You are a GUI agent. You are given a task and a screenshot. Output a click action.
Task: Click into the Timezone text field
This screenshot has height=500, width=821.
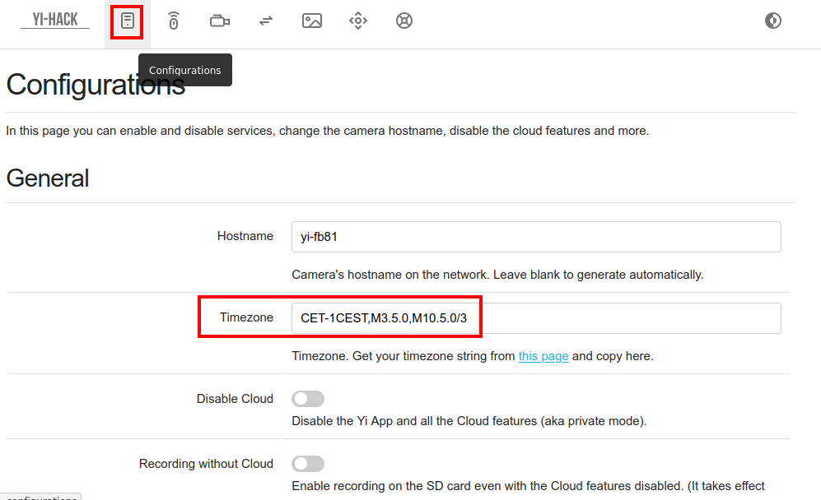[x=535, y=318]
